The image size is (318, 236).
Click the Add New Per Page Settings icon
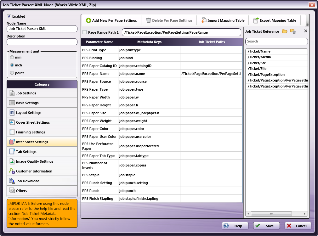(88, 20)
